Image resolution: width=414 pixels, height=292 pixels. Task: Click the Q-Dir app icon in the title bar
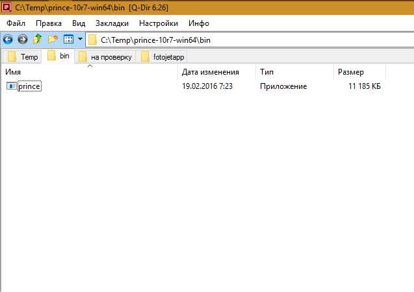6,7
